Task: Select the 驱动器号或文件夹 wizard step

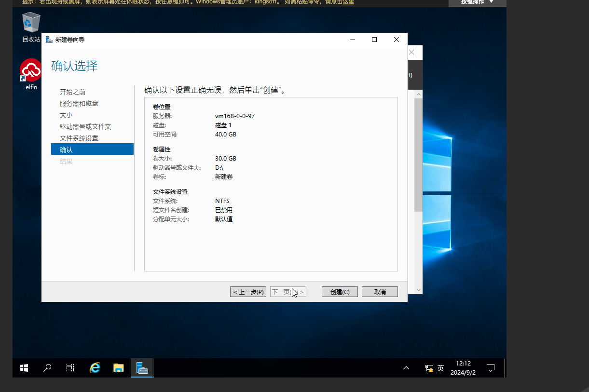Action: click(x=85, y=127)
